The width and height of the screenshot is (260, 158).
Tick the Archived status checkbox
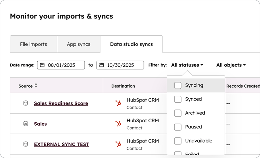point(178,113)
